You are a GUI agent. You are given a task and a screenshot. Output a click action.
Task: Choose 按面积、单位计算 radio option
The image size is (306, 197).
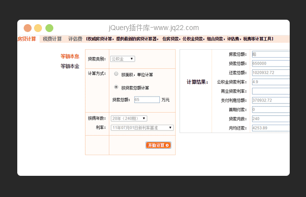coord(116,74)
